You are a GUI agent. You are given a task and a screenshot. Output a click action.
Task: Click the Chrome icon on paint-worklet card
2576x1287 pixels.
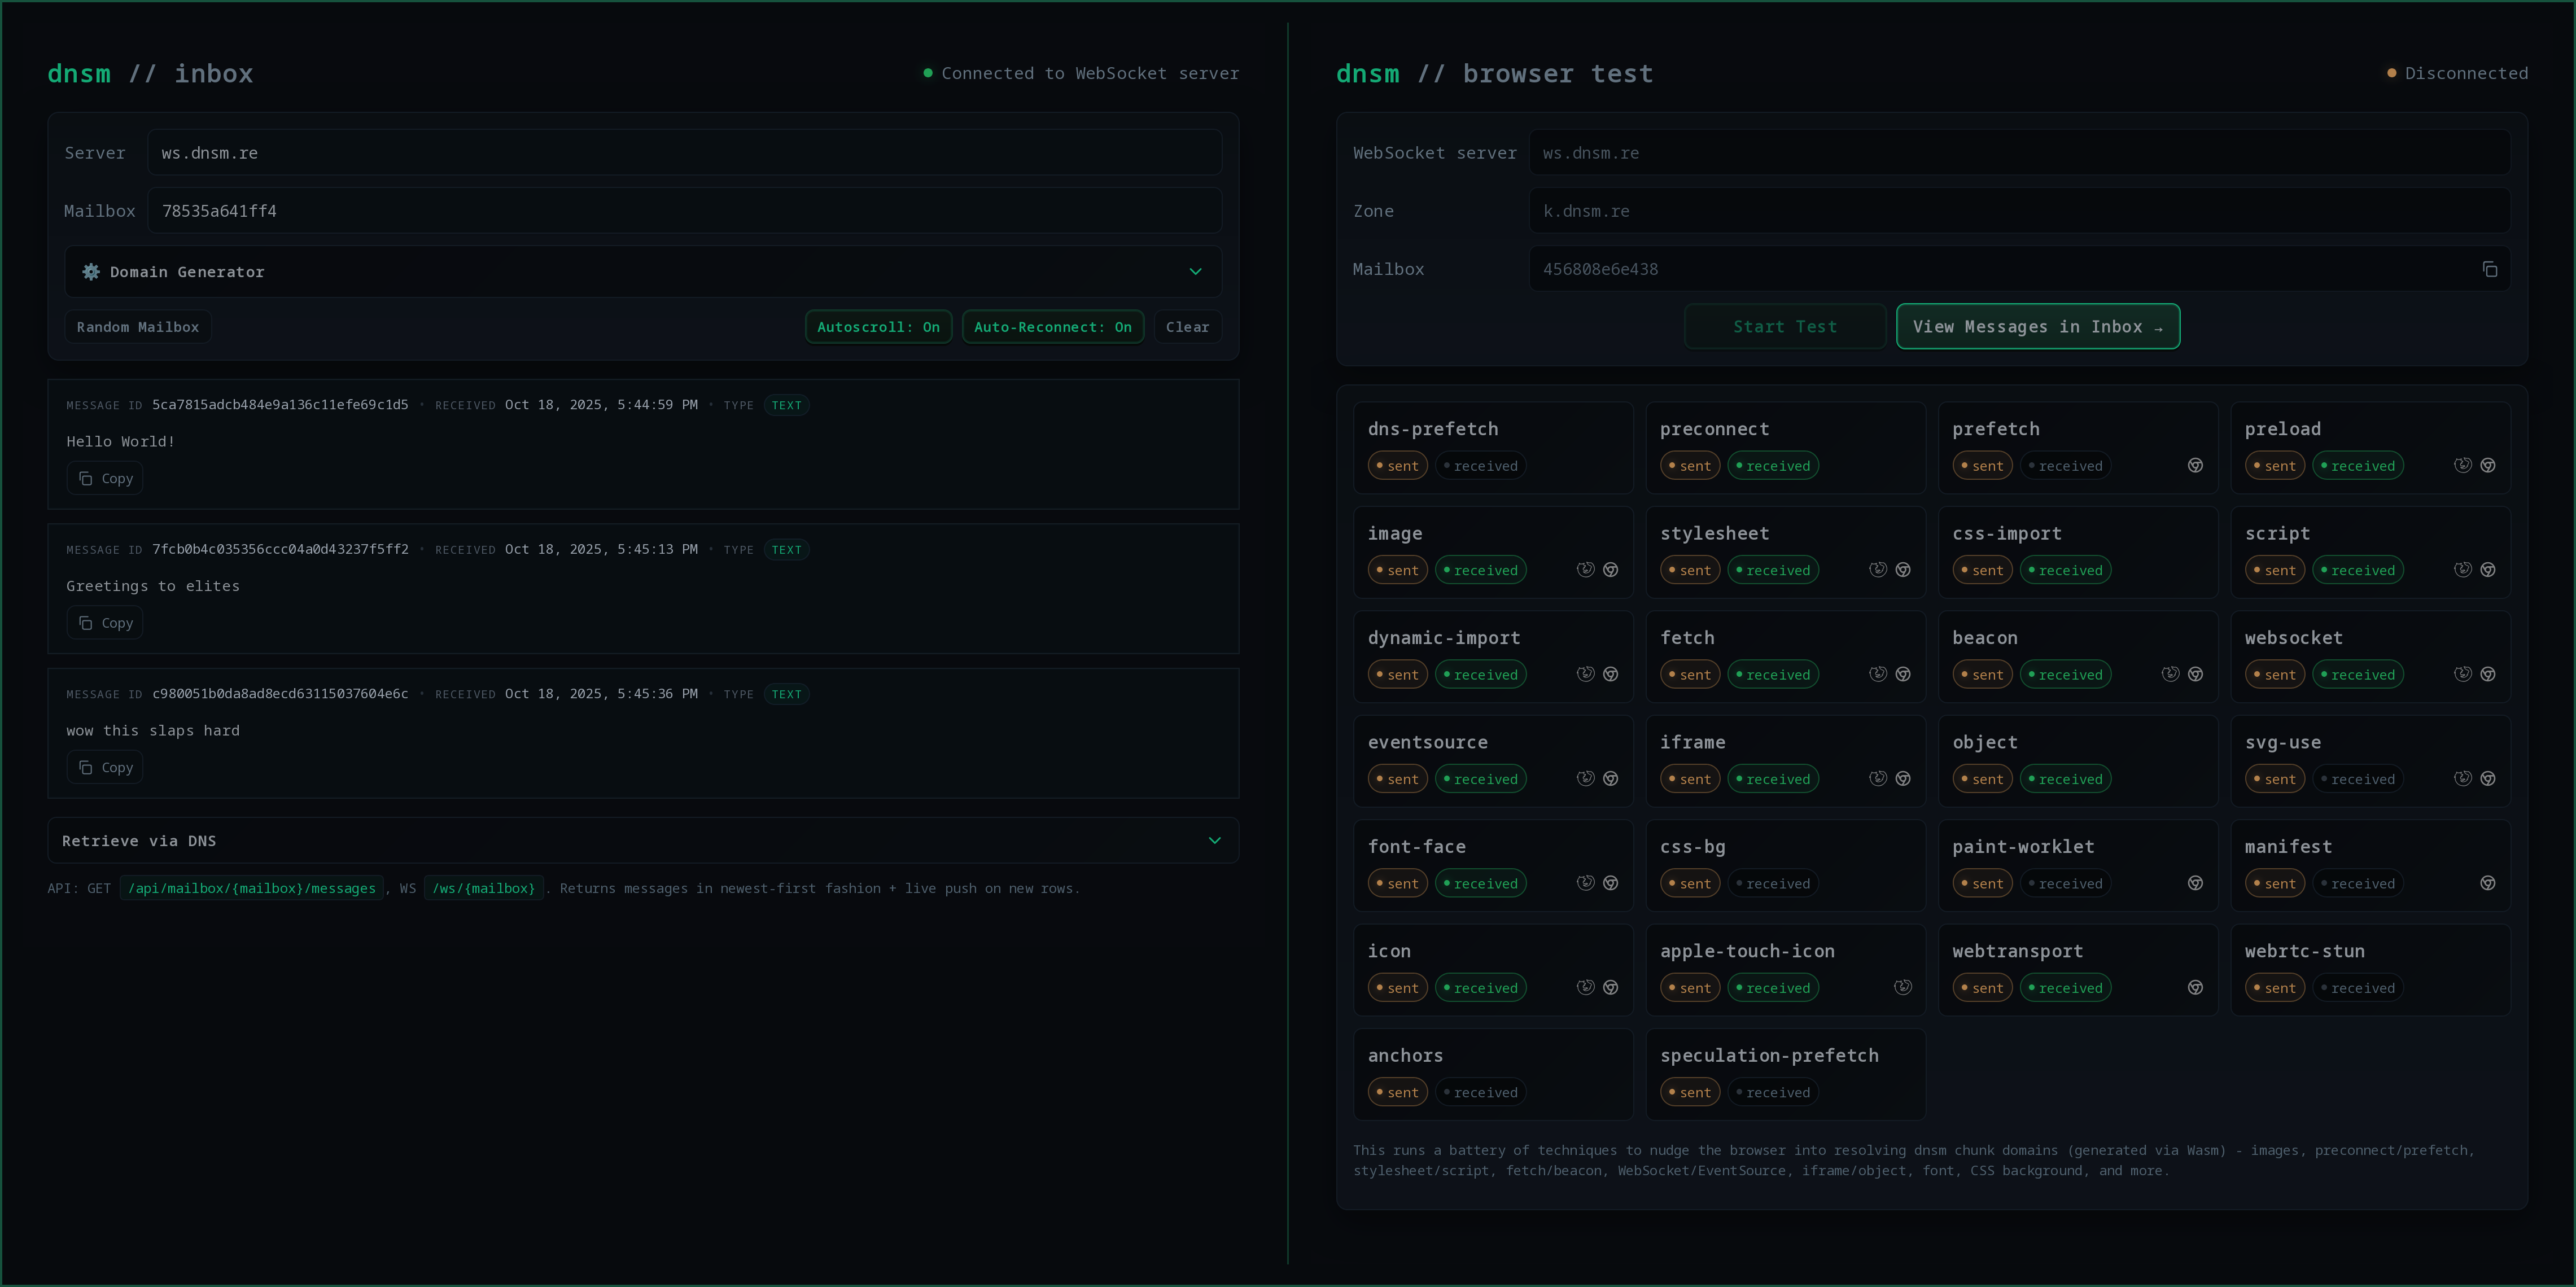(x=2195, y=883)
